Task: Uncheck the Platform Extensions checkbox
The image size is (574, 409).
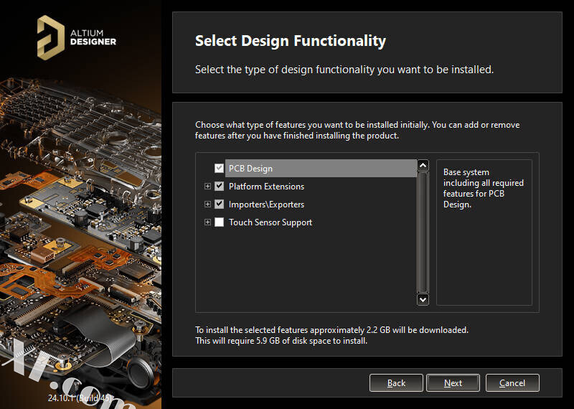Action: 219,186
